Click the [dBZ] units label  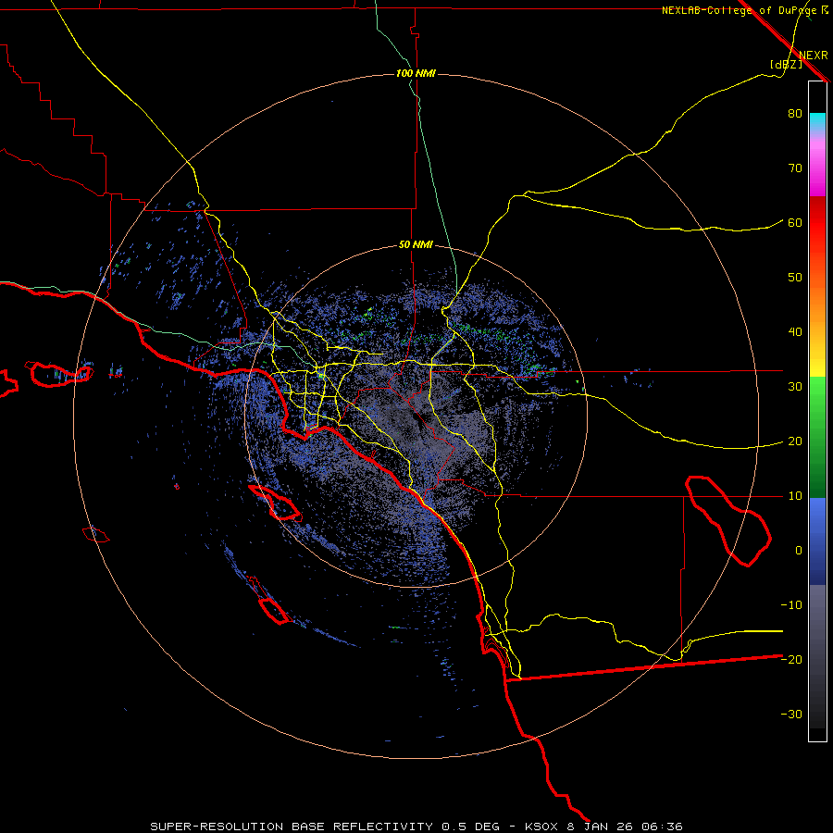(786, 65)
